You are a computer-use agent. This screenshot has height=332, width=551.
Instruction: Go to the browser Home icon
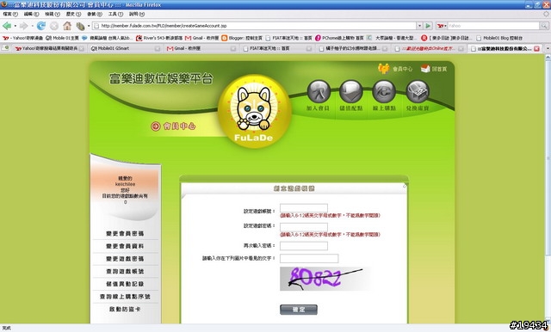[x=67, y=26]
